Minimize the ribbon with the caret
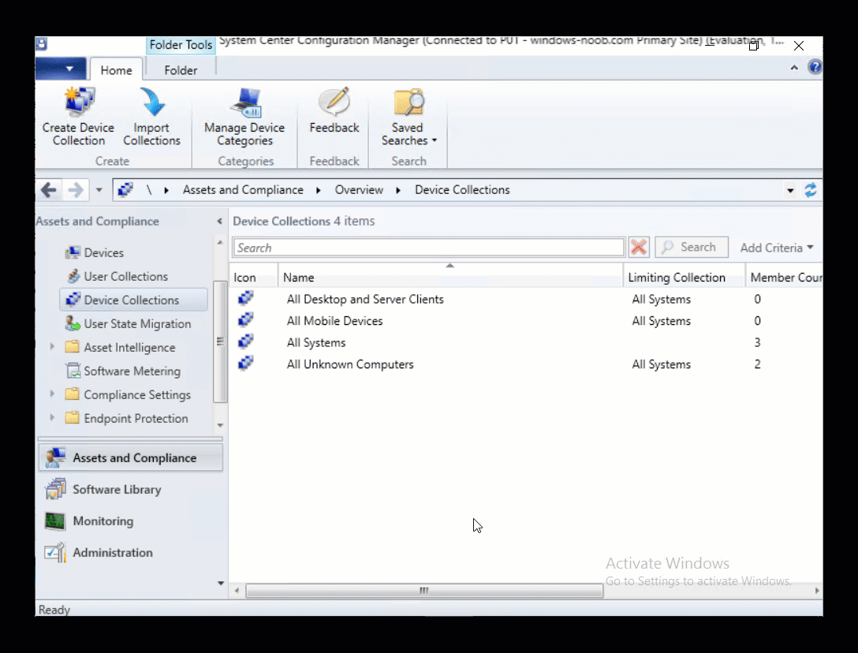Viewport: 858px width, 653px height. pos(794,67)
